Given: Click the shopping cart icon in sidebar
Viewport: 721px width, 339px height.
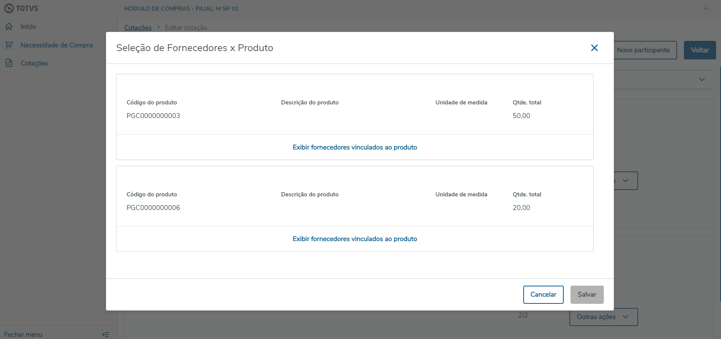Looking at the screenshot, I should coord(9,45).
